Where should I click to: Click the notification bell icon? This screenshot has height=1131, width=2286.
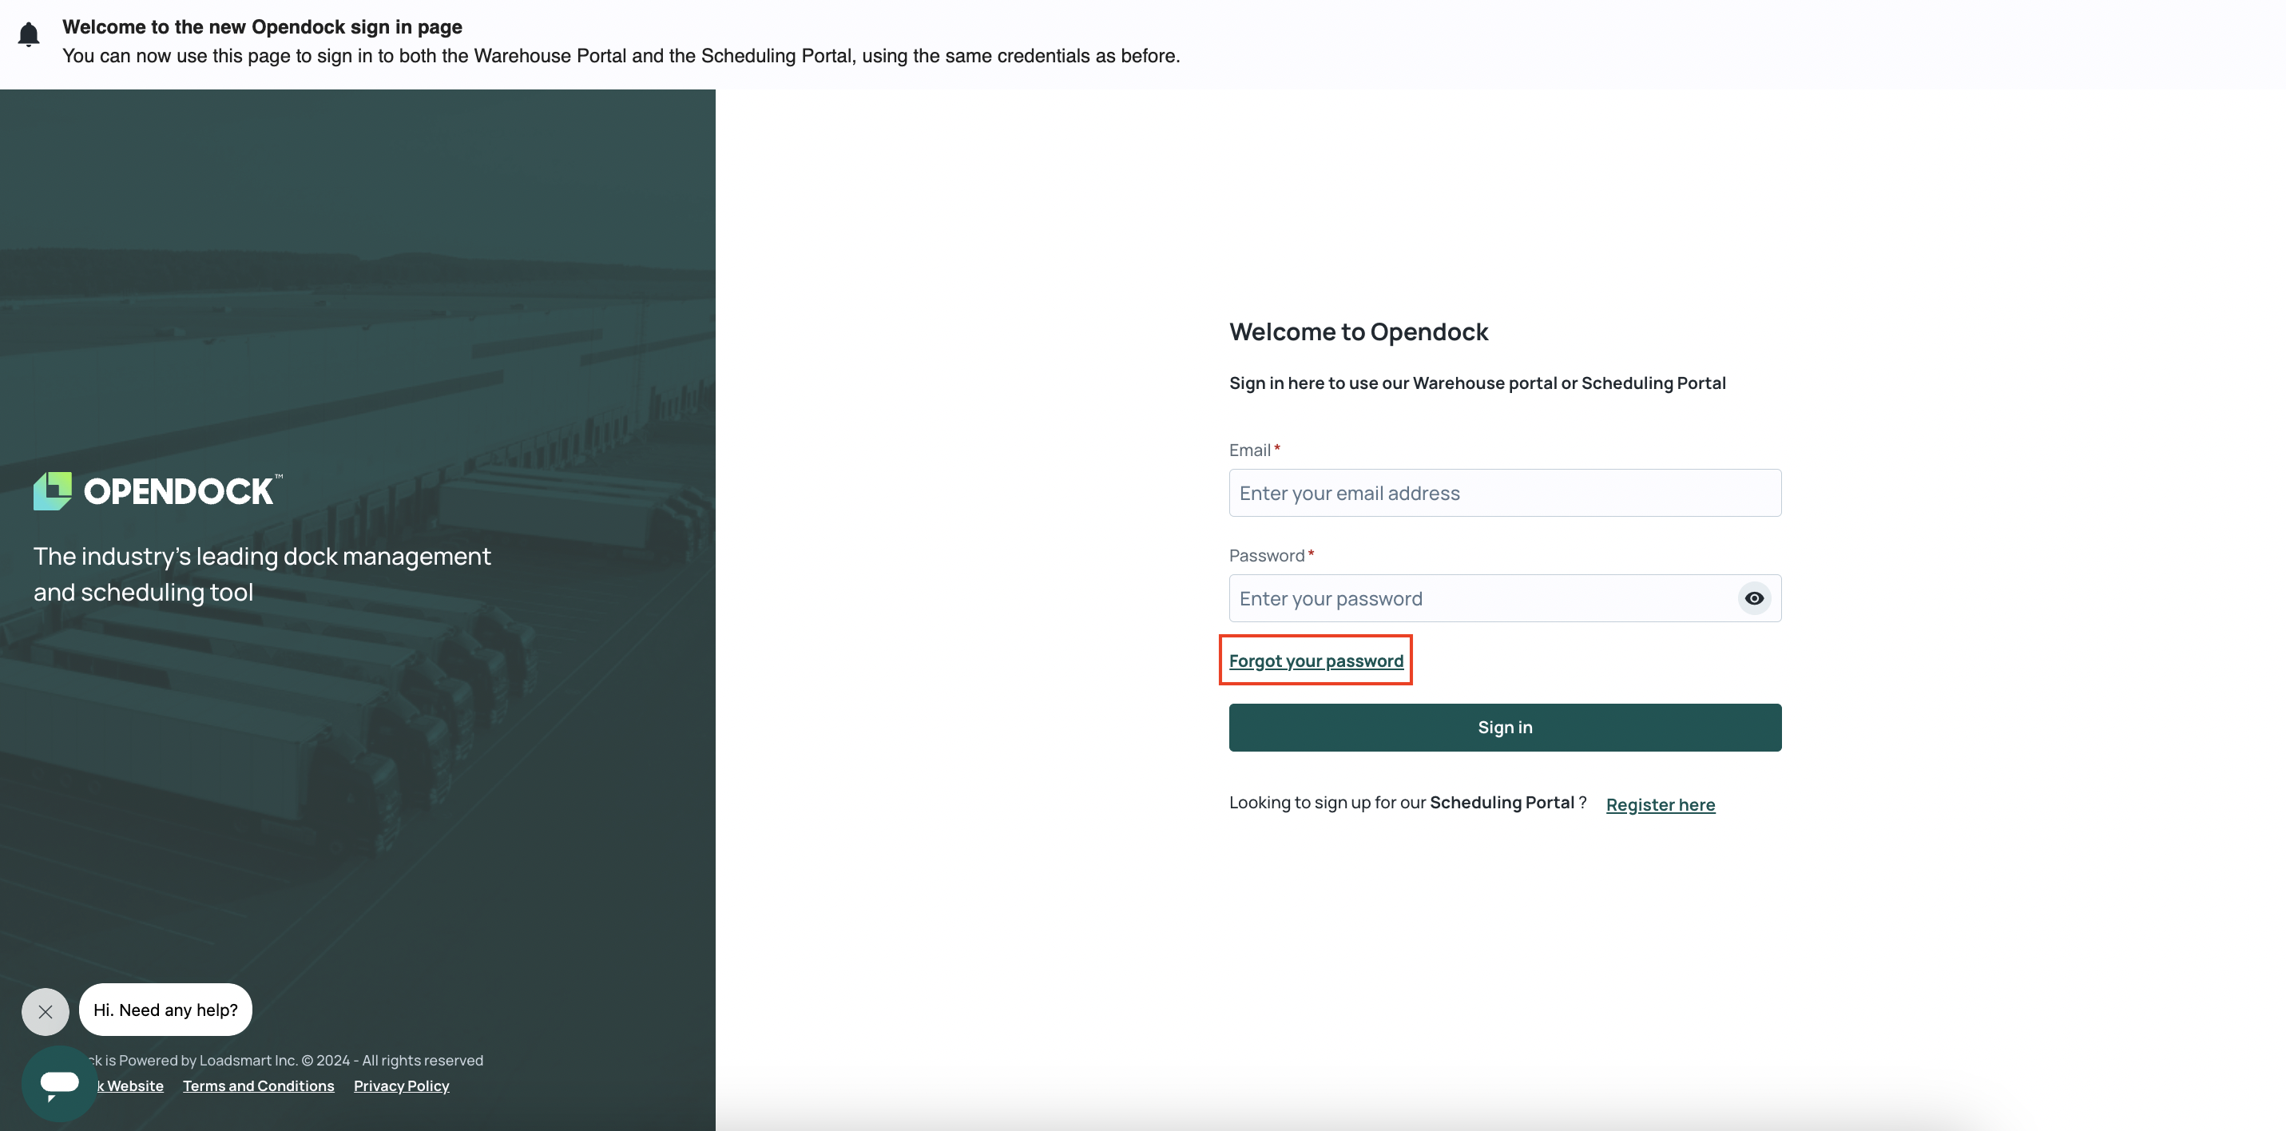click(x=29, y=34)
